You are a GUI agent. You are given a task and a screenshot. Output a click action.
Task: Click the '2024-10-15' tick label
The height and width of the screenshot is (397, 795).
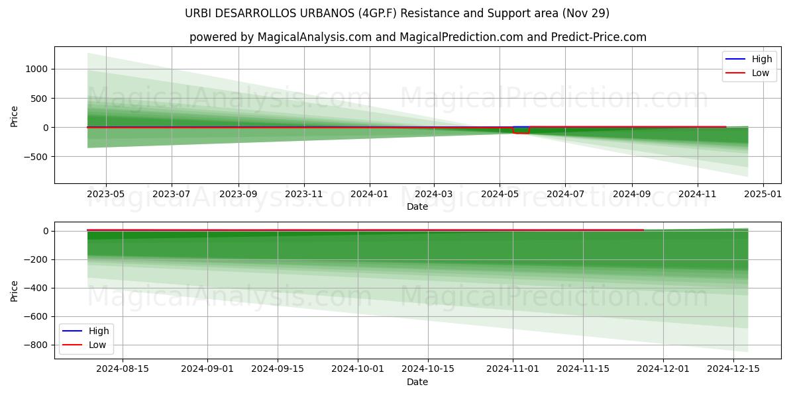tap(428, 370)
